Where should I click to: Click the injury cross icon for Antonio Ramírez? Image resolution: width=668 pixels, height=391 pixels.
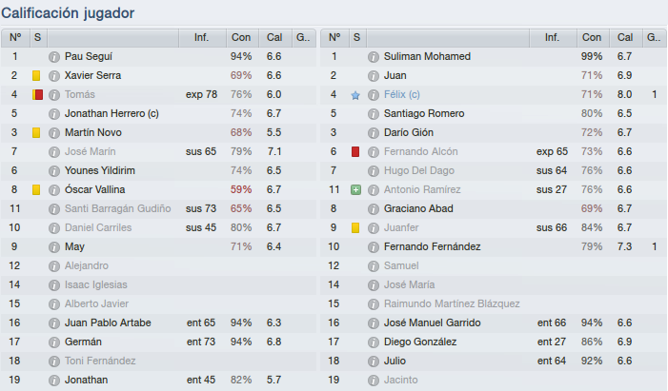[x=355, y=189]
